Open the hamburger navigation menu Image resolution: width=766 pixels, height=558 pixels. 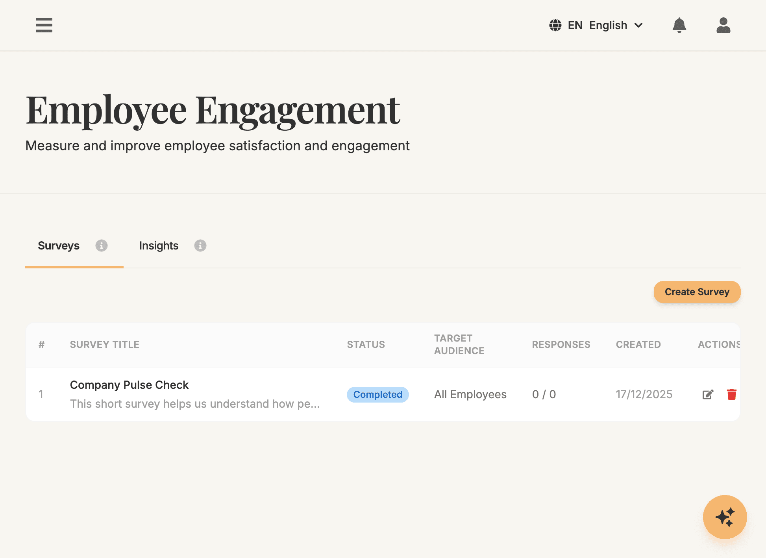click(44, 25)
